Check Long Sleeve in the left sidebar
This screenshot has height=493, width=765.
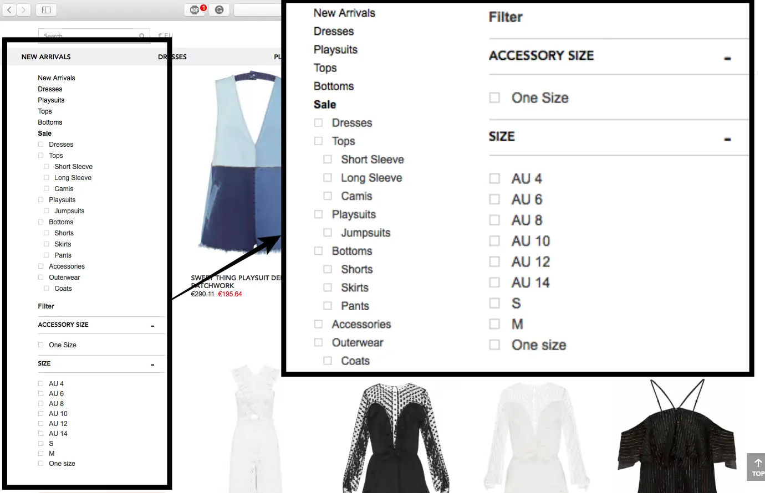(x=47, y=178)
